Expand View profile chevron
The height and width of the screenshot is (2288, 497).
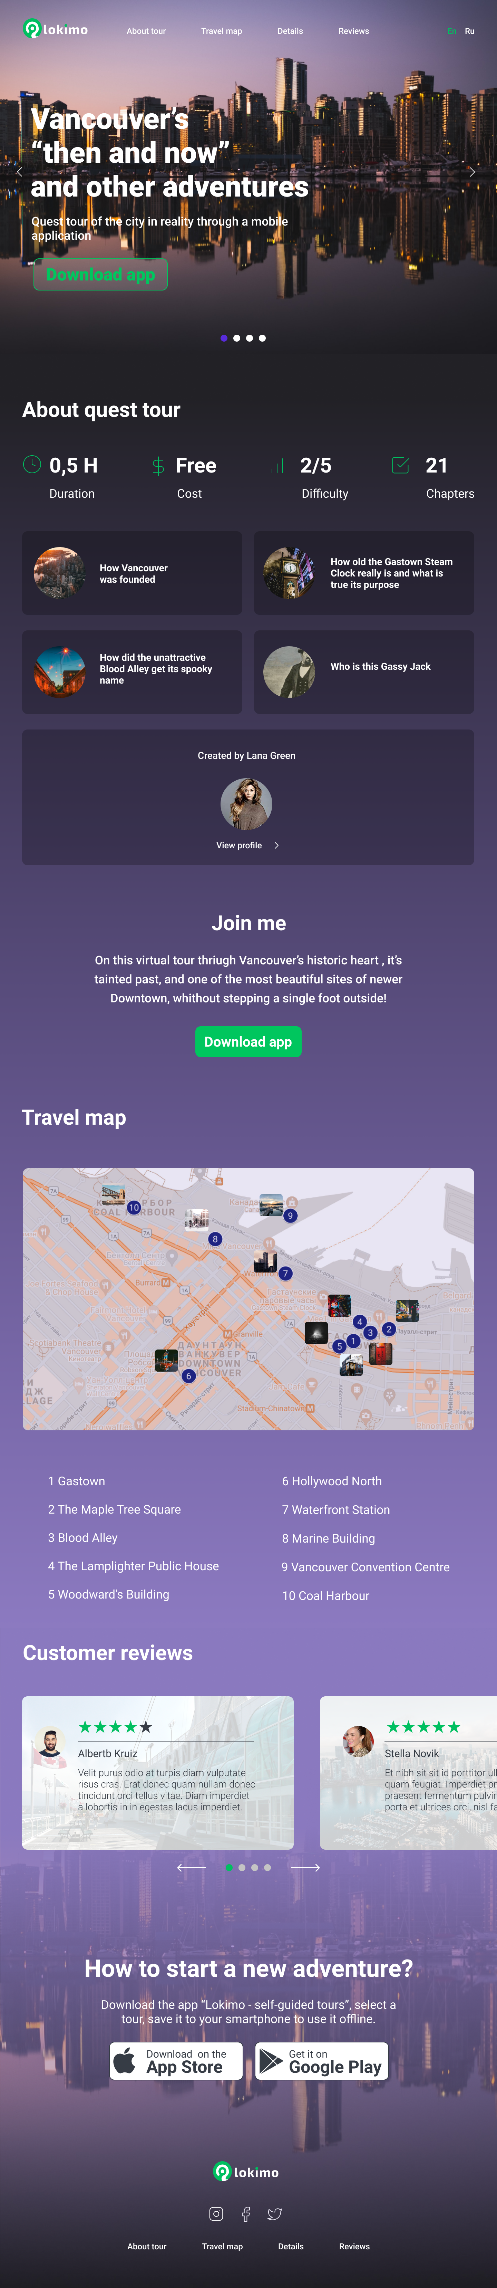coord(277,846)
